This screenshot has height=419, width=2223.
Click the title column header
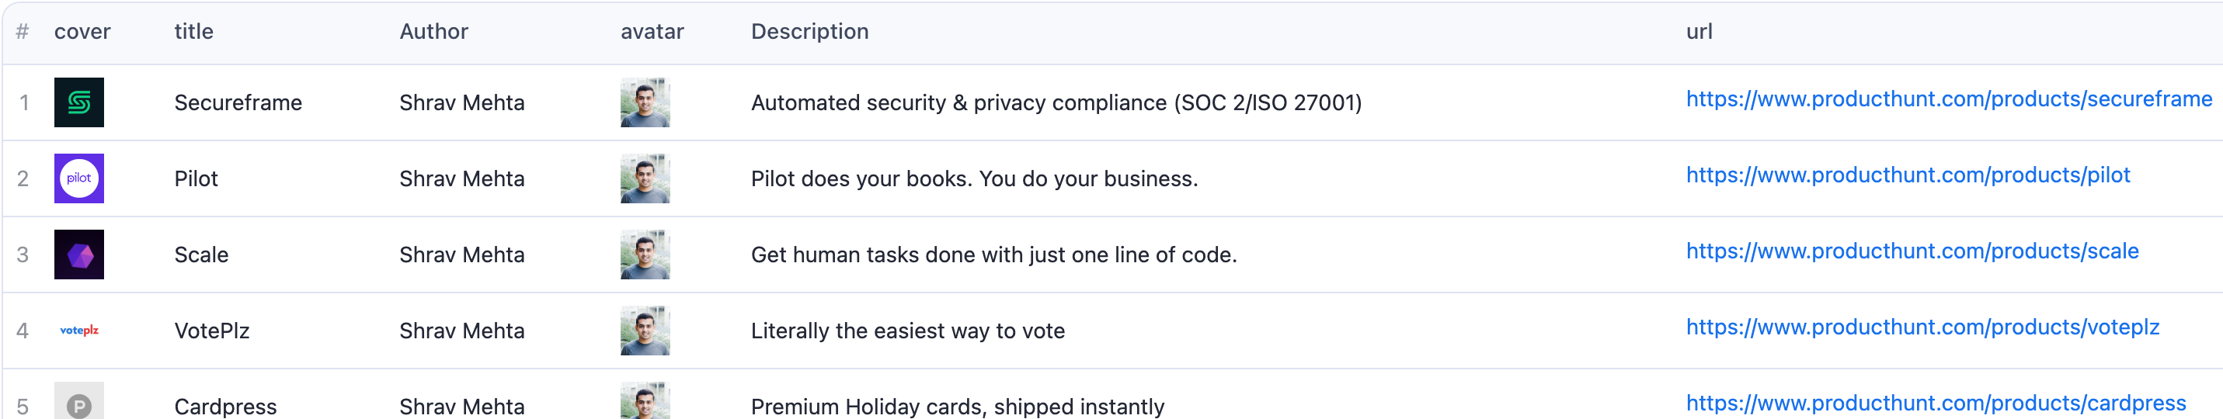pos(193,32)
